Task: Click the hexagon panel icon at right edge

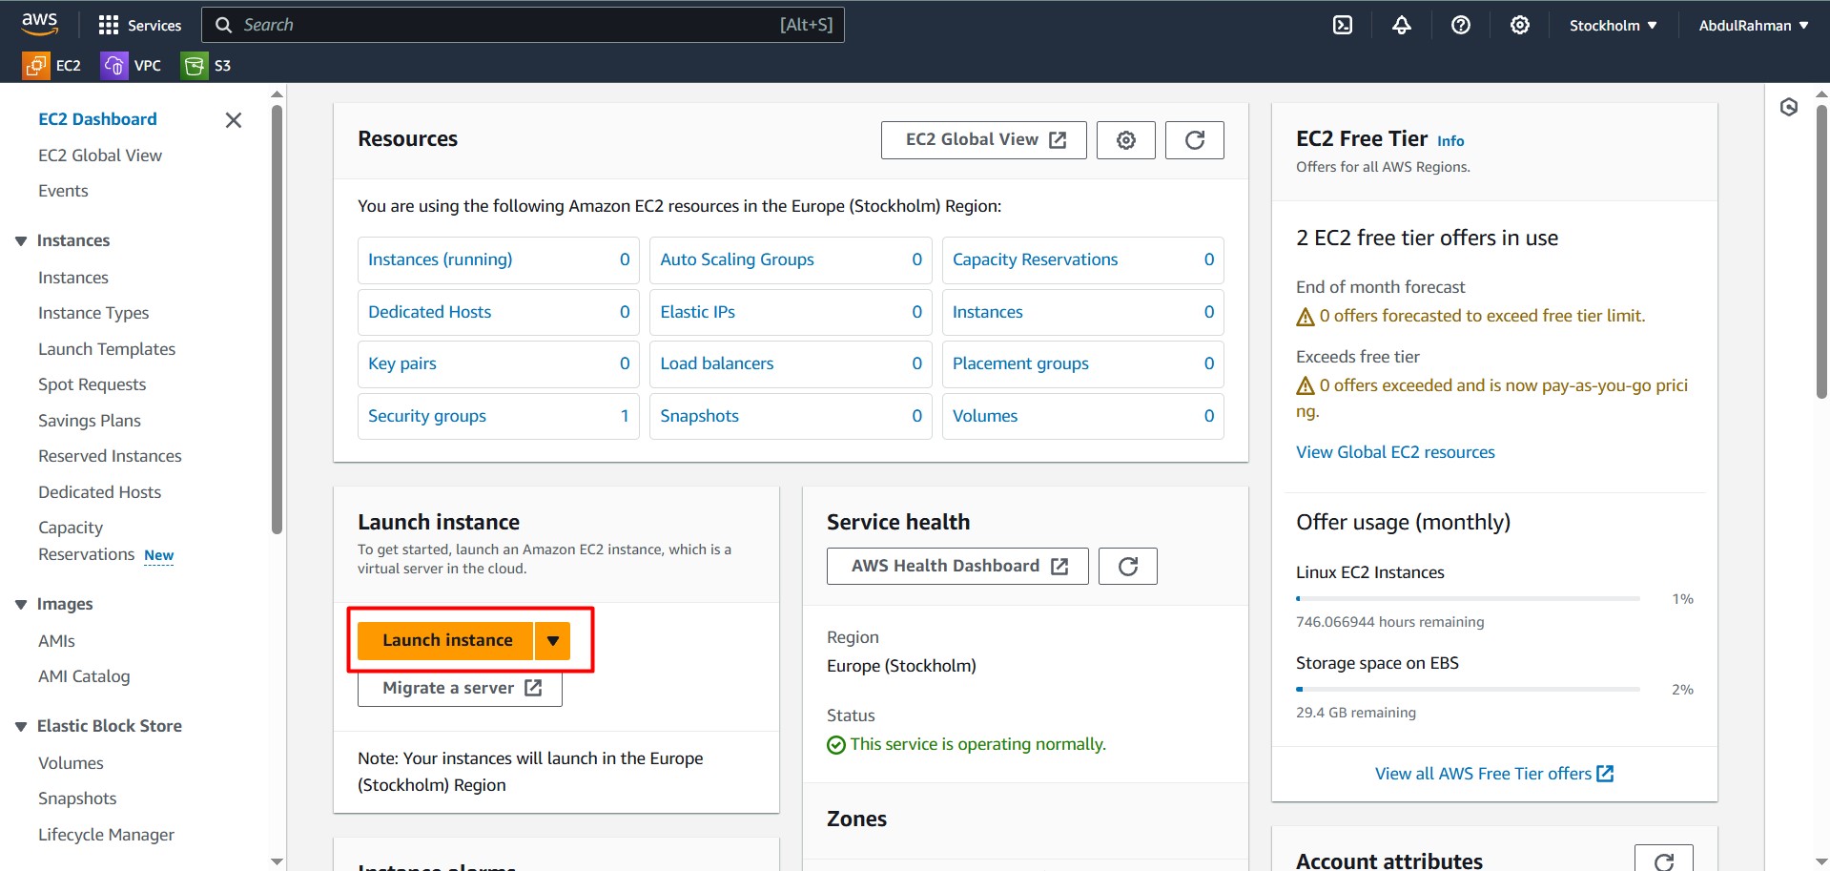Action: (1789, 107)
